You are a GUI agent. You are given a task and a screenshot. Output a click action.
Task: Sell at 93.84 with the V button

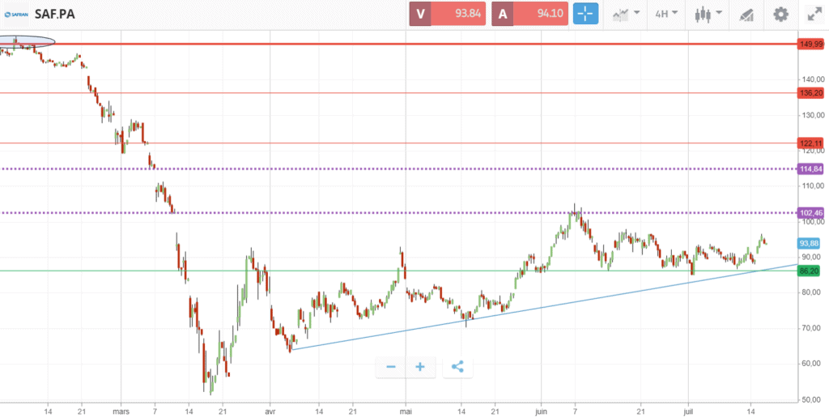point(447,14)
